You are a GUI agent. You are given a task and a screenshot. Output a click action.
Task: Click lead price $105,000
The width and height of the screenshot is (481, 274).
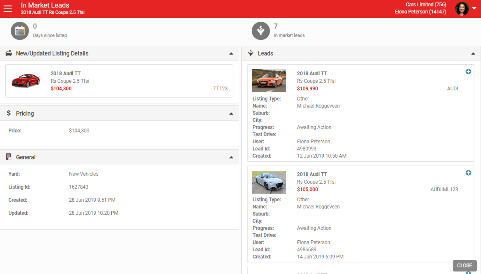(x=307, y=189)
